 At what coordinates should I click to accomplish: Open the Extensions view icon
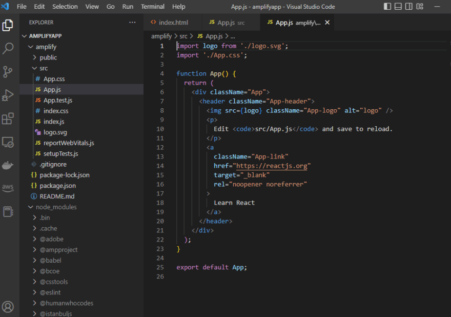[x=8, y=118]
